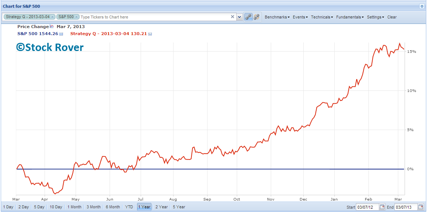
Task: Click the Clear button
Action: point(392,17)
